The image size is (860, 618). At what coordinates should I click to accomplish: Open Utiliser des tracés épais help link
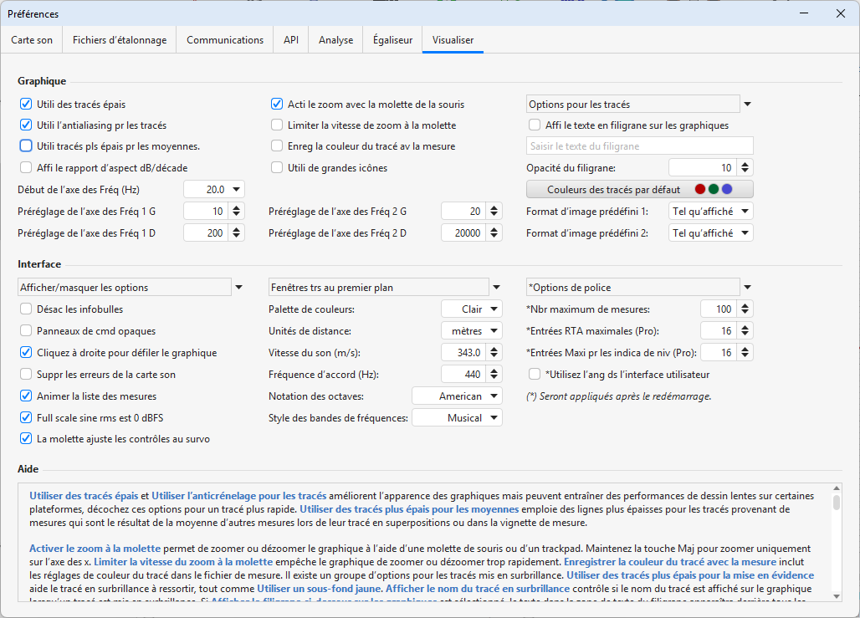pos(84,496)
